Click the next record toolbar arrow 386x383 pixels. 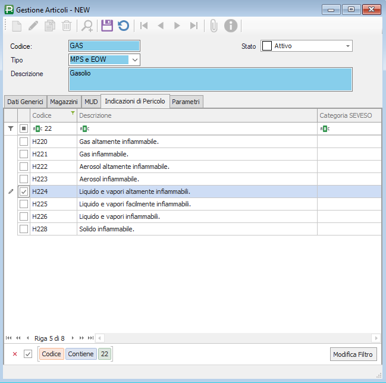click(x=177, y=26)
